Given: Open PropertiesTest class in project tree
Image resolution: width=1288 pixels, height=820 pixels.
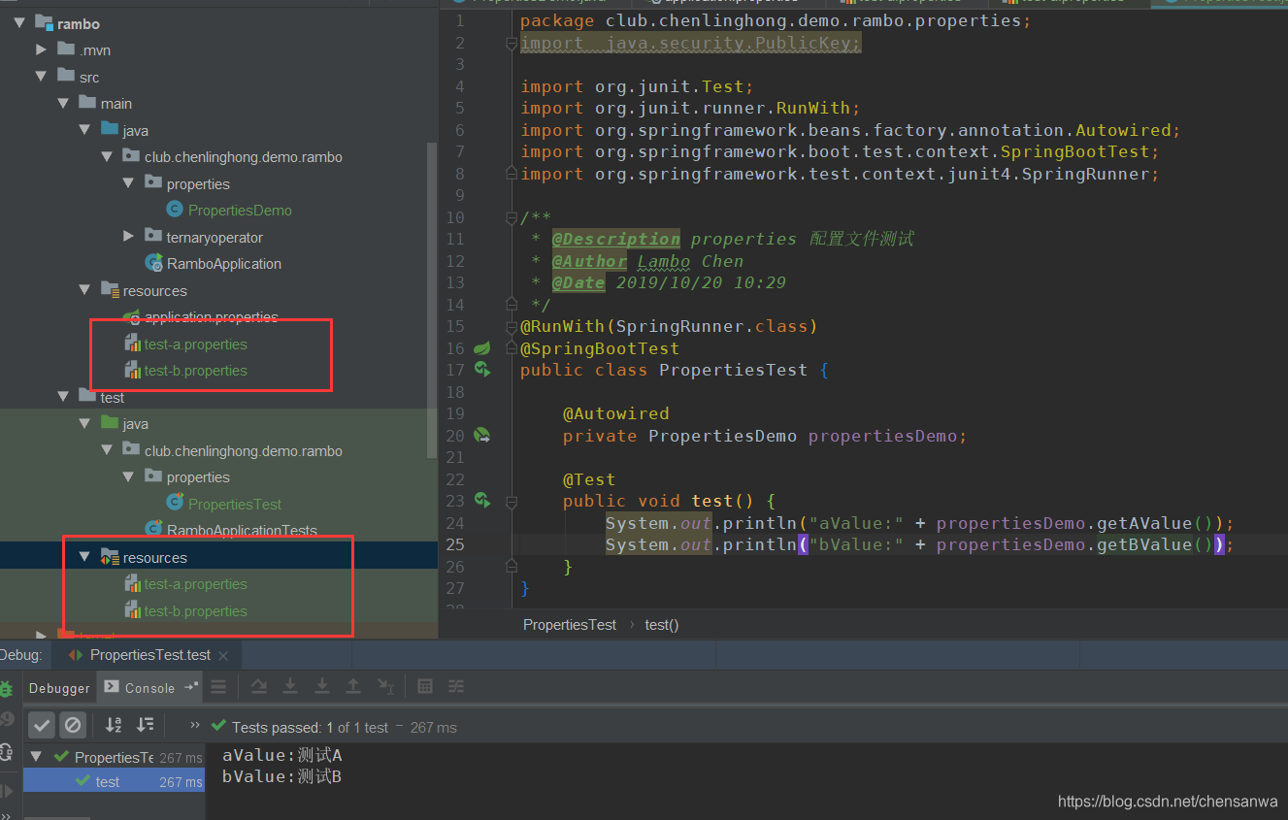Looking at the screenshot, I should [x=235, y=504].
